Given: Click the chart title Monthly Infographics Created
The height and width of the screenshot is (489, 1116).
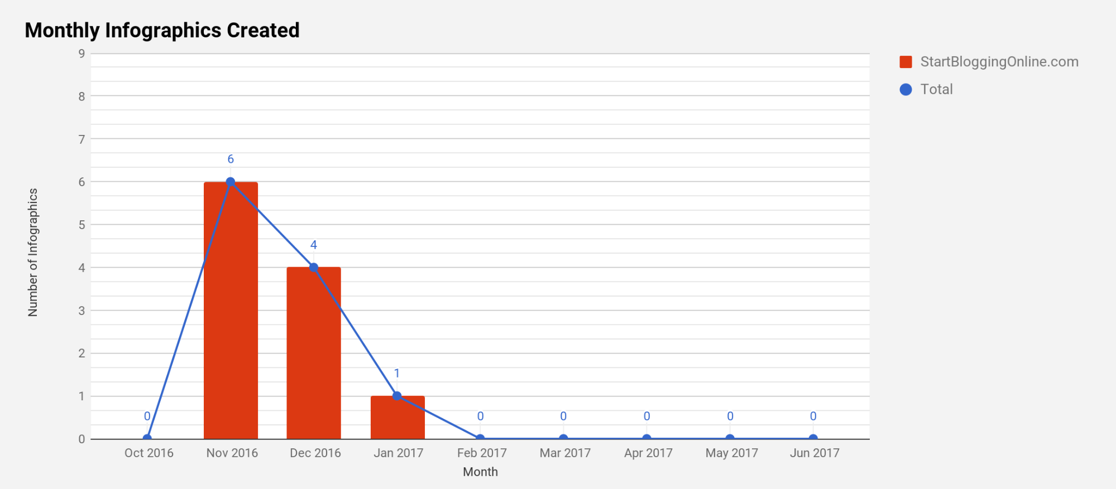Looking at the screenshot, I should click(162, 30).
